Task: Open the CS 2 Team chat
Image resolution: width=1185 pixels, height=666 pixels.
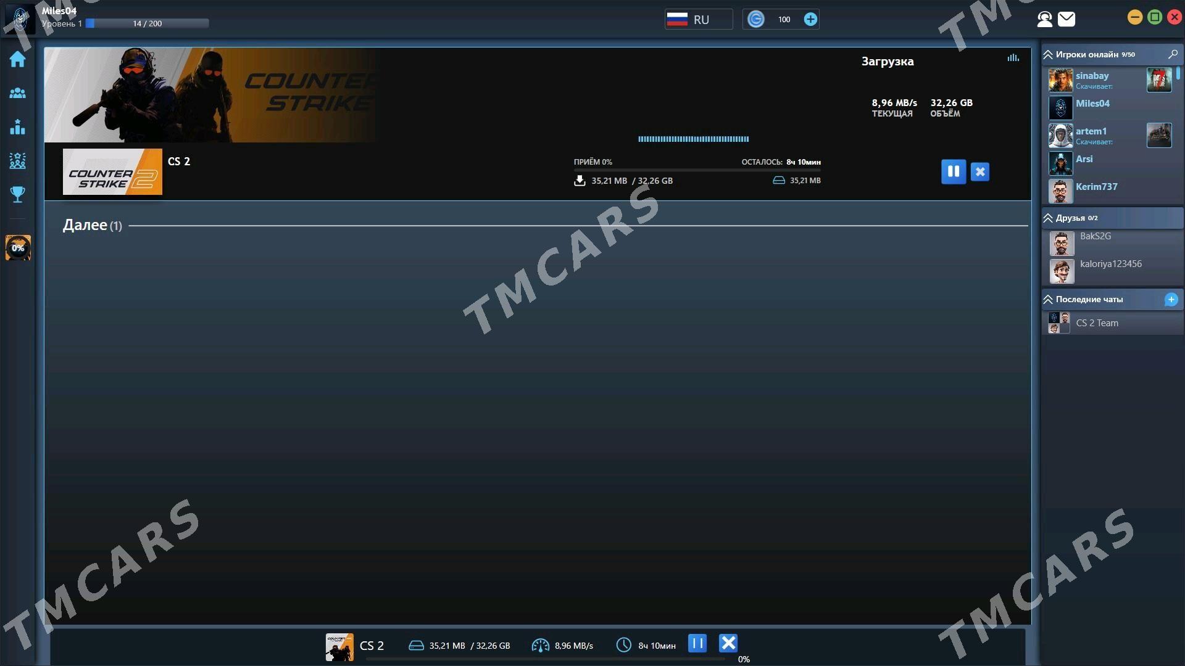Action: (x=1113, y=323)
